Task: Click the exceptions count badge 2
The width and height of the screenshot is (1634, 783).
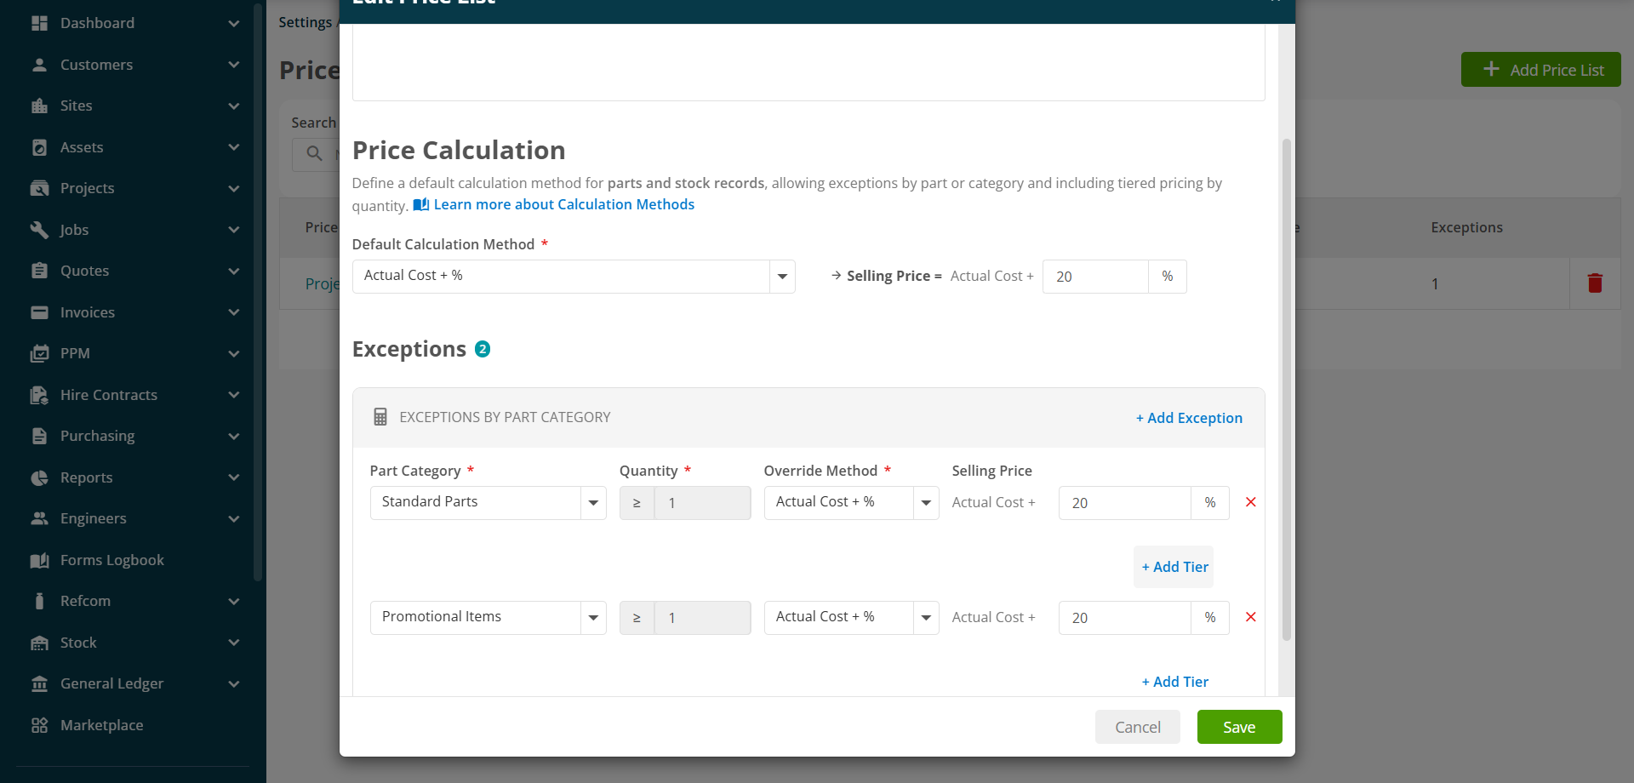Action: (x=483, y=349)
